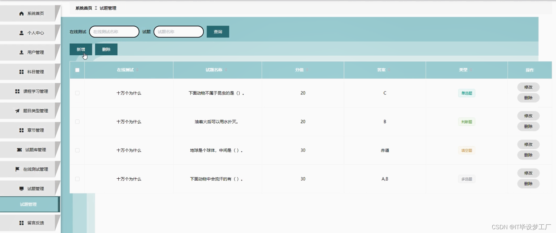
Task: Expand 在线测试管理 sidebar menu
Action: pyautogui.click(x=30, y=169)
